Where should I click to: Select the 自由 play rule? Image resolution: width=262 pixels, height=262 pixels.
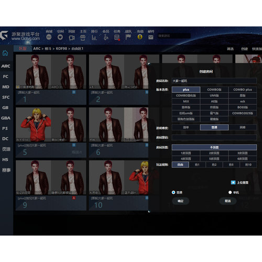tap(180, 165)
